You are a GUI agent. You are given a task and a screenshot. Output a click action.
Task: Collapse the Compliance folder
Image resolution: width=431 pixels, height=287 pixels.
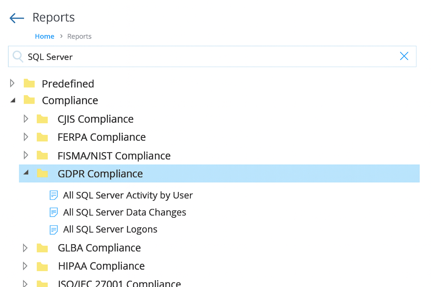tap(12, 100)
